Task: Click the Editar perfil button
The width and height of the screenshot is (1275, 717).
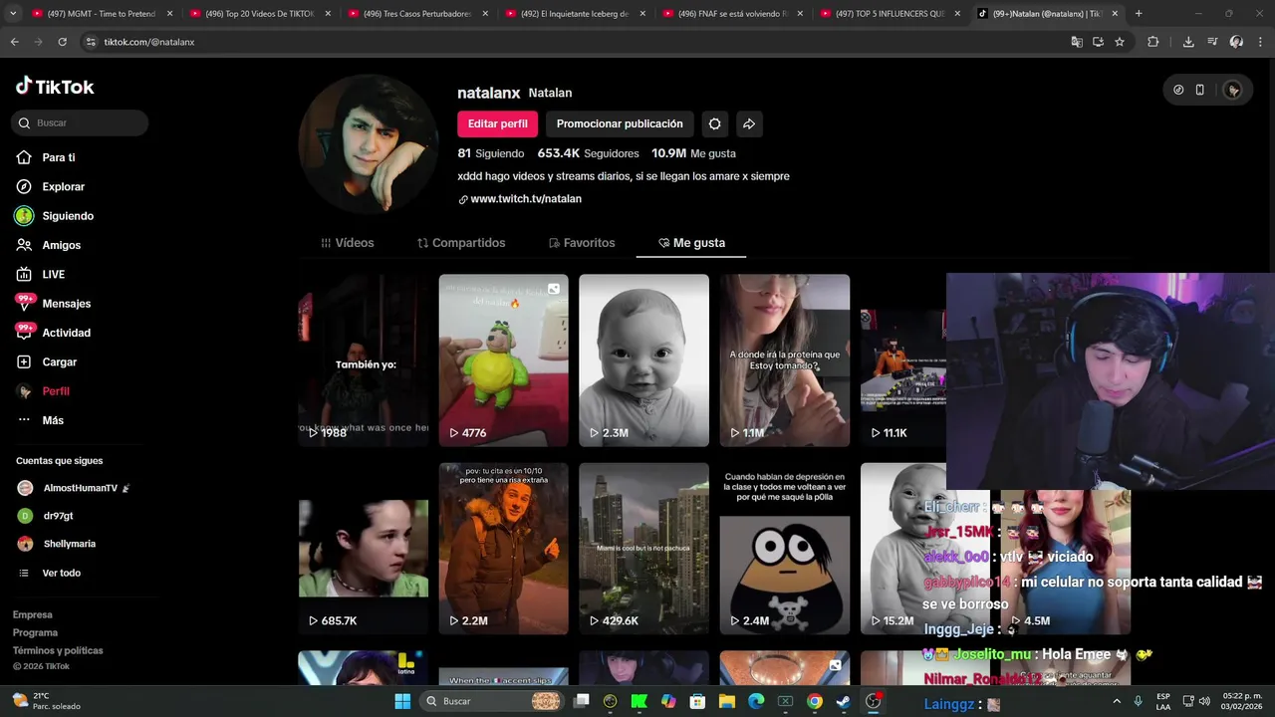Action: (x=497, y=123)
